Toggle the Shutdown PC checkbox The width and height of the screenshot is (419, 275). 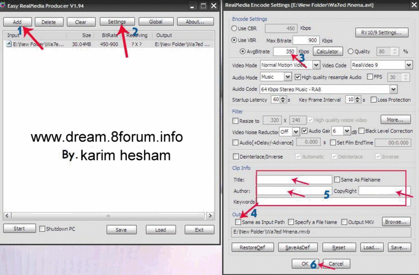coord(42,229)
